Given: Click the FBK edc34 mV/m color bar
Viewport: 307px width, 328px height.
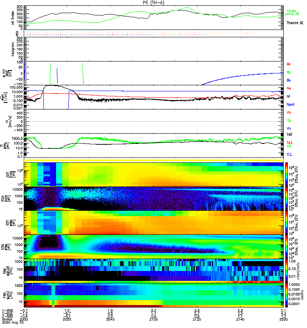Looking at the screenshot, I should [287, 271].
